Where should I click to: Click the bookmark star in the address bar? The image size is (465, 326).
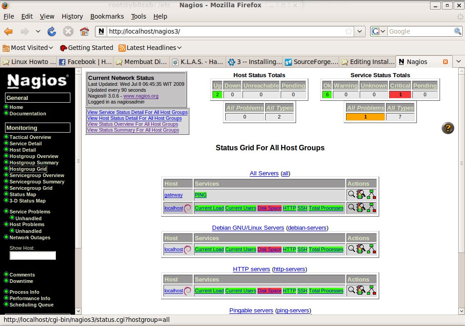pyautogui.click(x=349, y=31)
